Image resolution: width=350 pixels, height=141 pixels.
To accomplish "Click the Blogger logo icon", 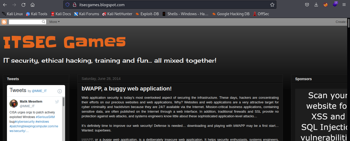I will (4, 22).
